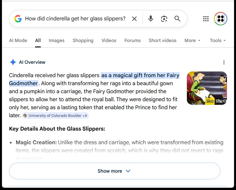Open AI Overview three-dot options menu
The height and width of the screenshot is (190, 236).
[x=224, y=62]
